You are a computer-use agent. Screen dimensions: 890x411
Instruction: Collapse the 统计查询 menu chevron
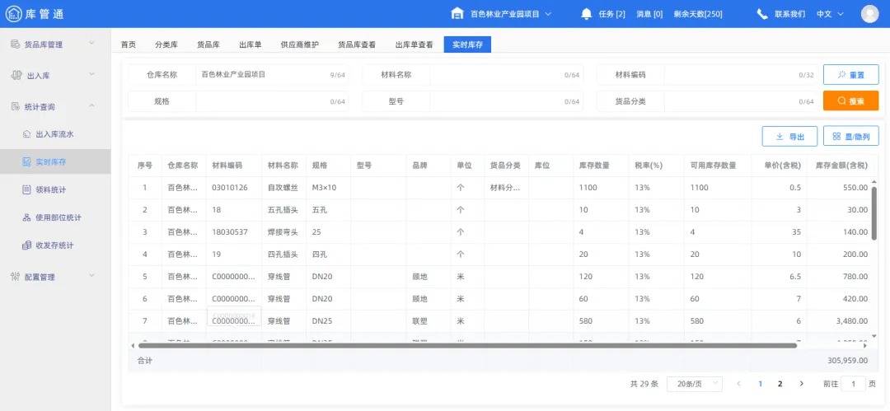[x=92, y=105]
